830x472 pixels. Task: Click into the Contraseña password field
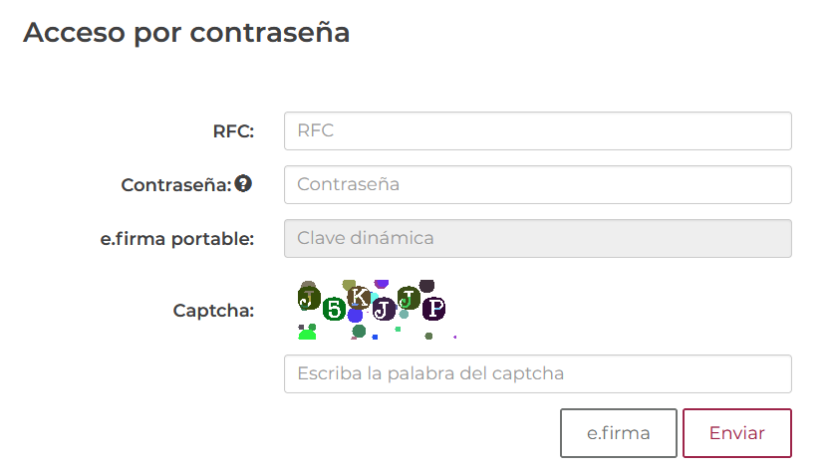coord(537,184)
